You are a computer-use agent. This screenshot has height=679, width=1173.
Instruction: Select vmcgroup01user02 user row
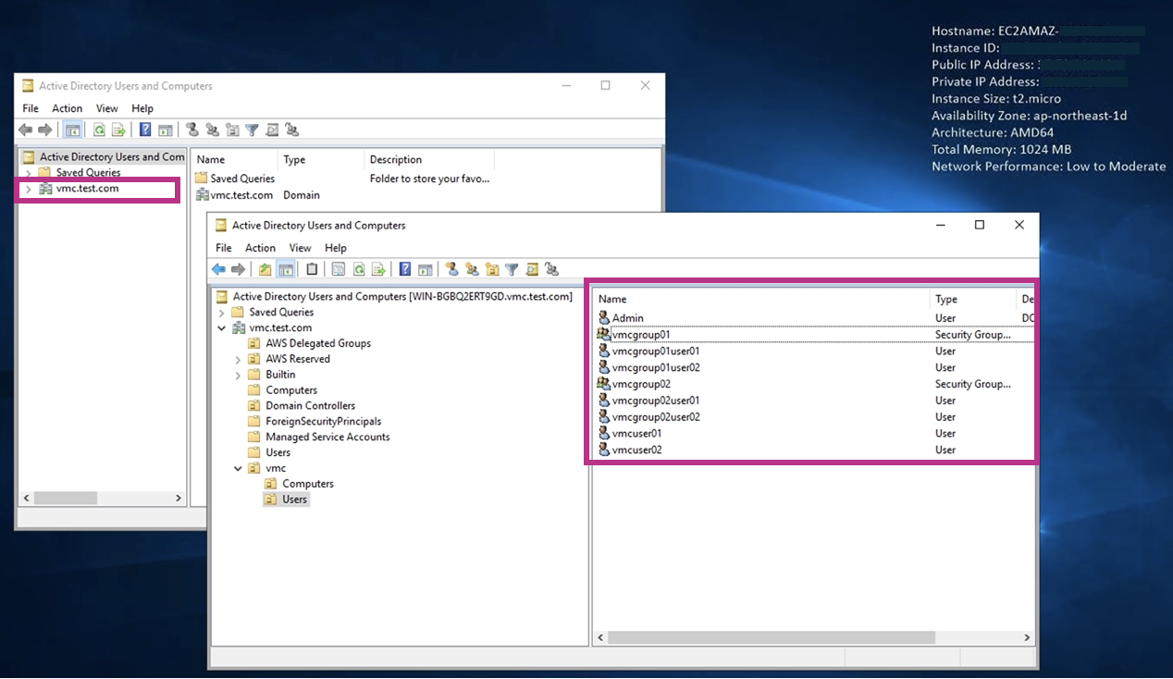(814, 367)
